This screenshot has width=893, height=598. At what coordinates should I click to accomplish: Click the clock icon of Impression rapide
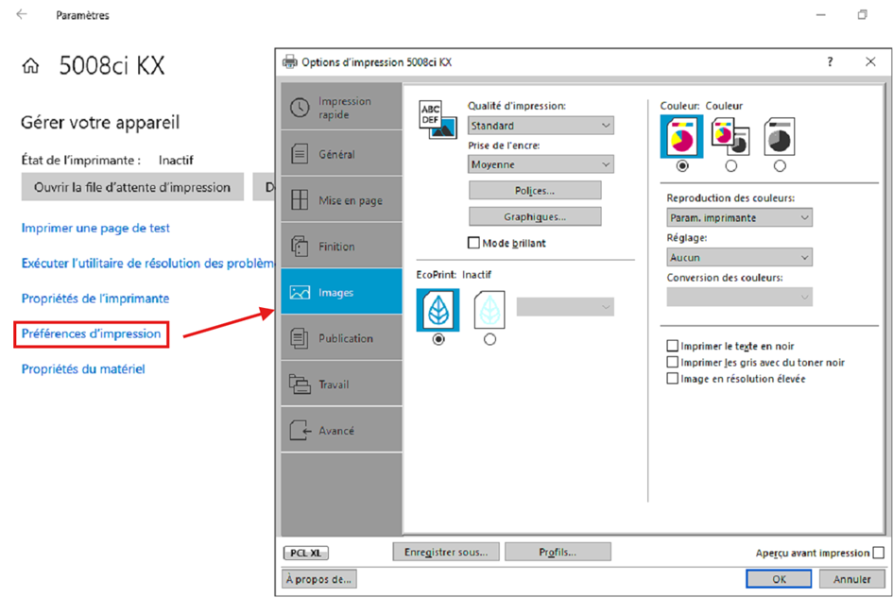[301, 108]
